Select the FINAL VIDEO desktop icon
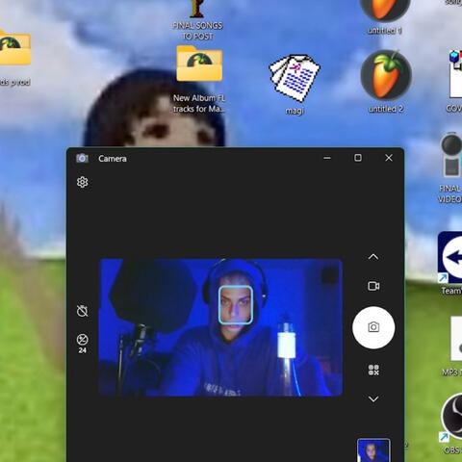 [450, 167]
